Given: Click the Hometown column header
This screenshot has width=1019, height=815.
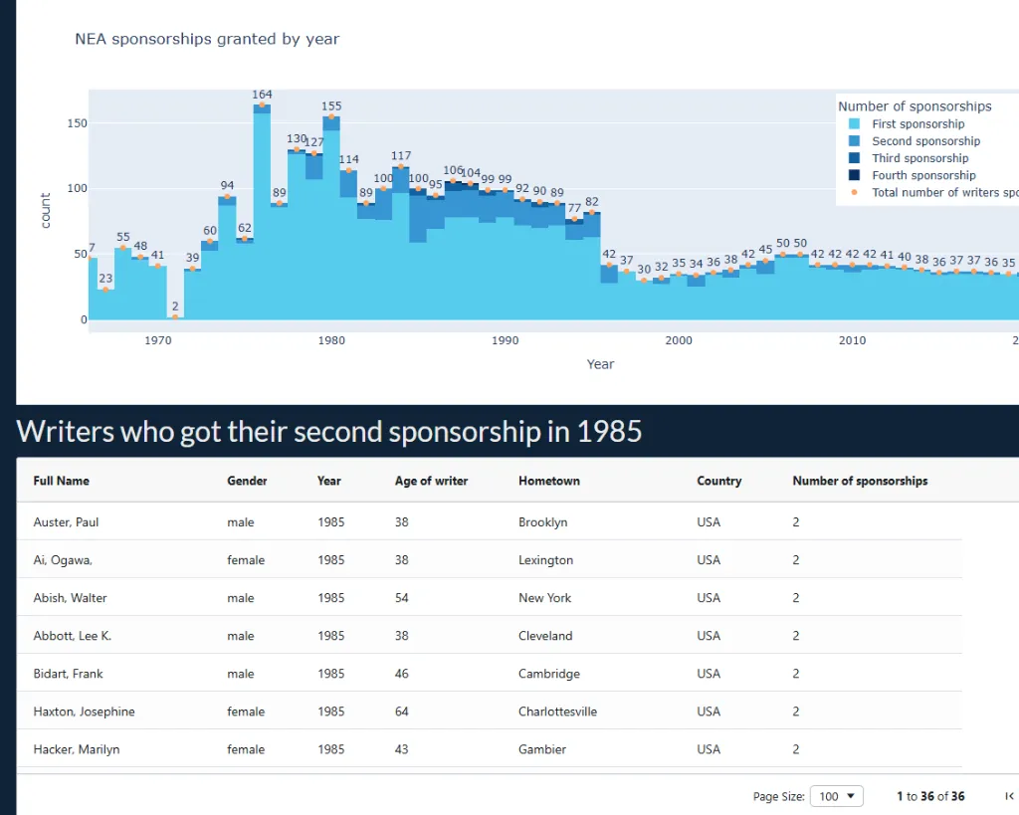Looking at the screenshot, I should point(549,481).
